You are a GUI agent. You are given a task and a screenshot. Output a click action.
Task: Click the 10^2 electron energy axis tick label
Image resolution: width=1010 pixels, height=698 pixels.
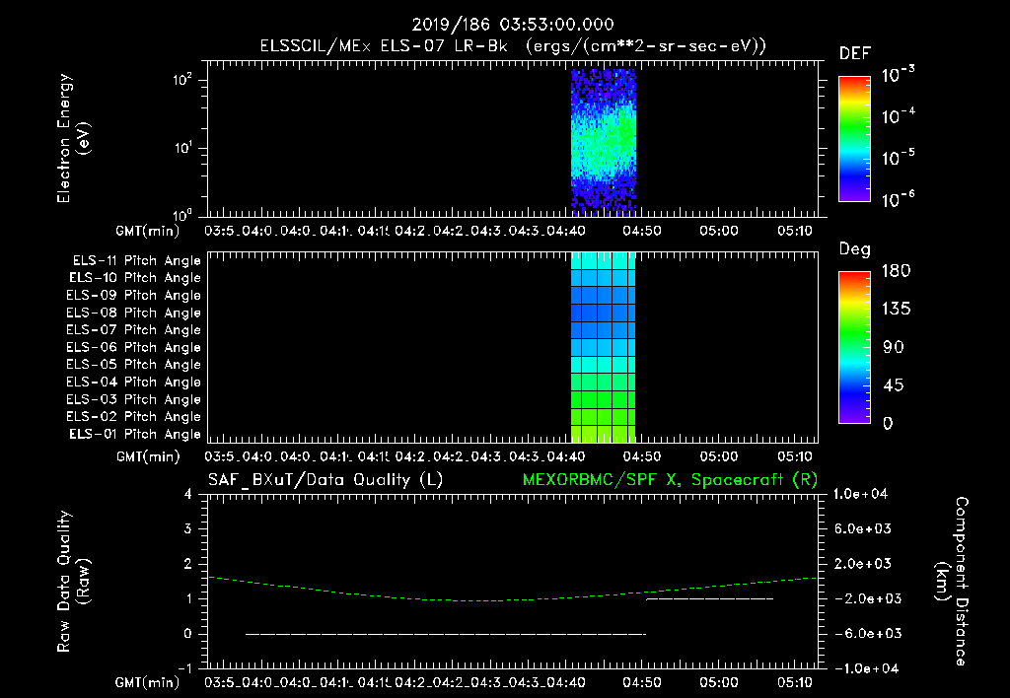182,81
